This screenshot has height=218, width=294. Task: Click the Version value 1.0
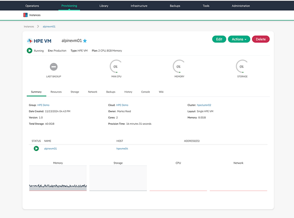(x=41, y=118)
